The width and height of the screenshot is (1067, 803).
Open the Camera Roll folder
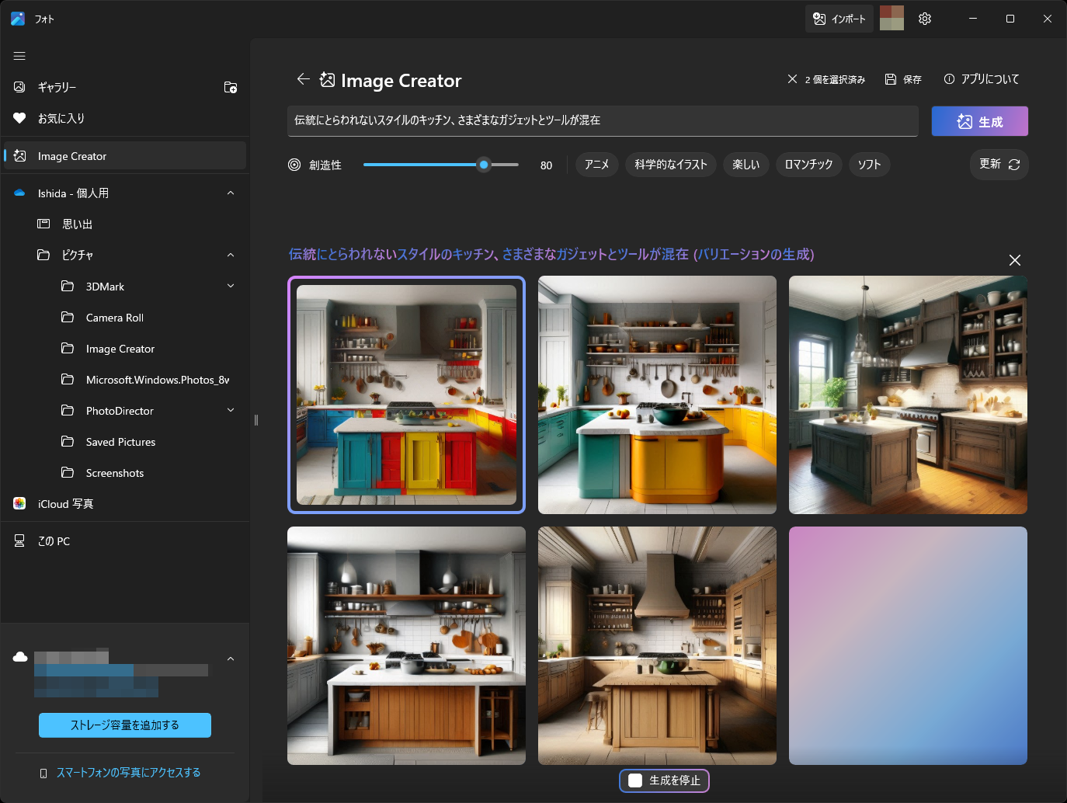click(125, 318)
